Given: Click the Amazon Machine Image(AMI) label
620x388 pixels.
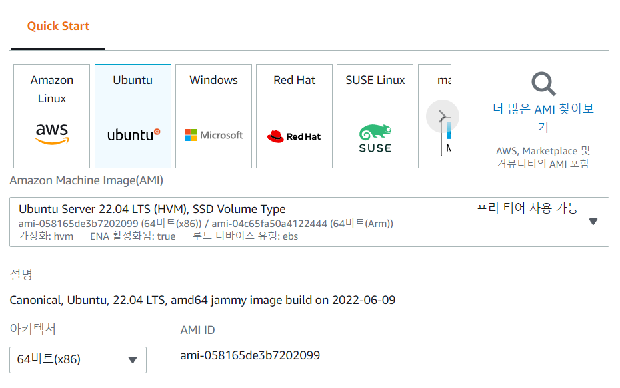Looking at the screenshot, I should click(86, 180).
